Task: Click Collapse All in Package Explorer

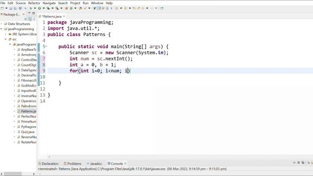Action: (26, 19)
